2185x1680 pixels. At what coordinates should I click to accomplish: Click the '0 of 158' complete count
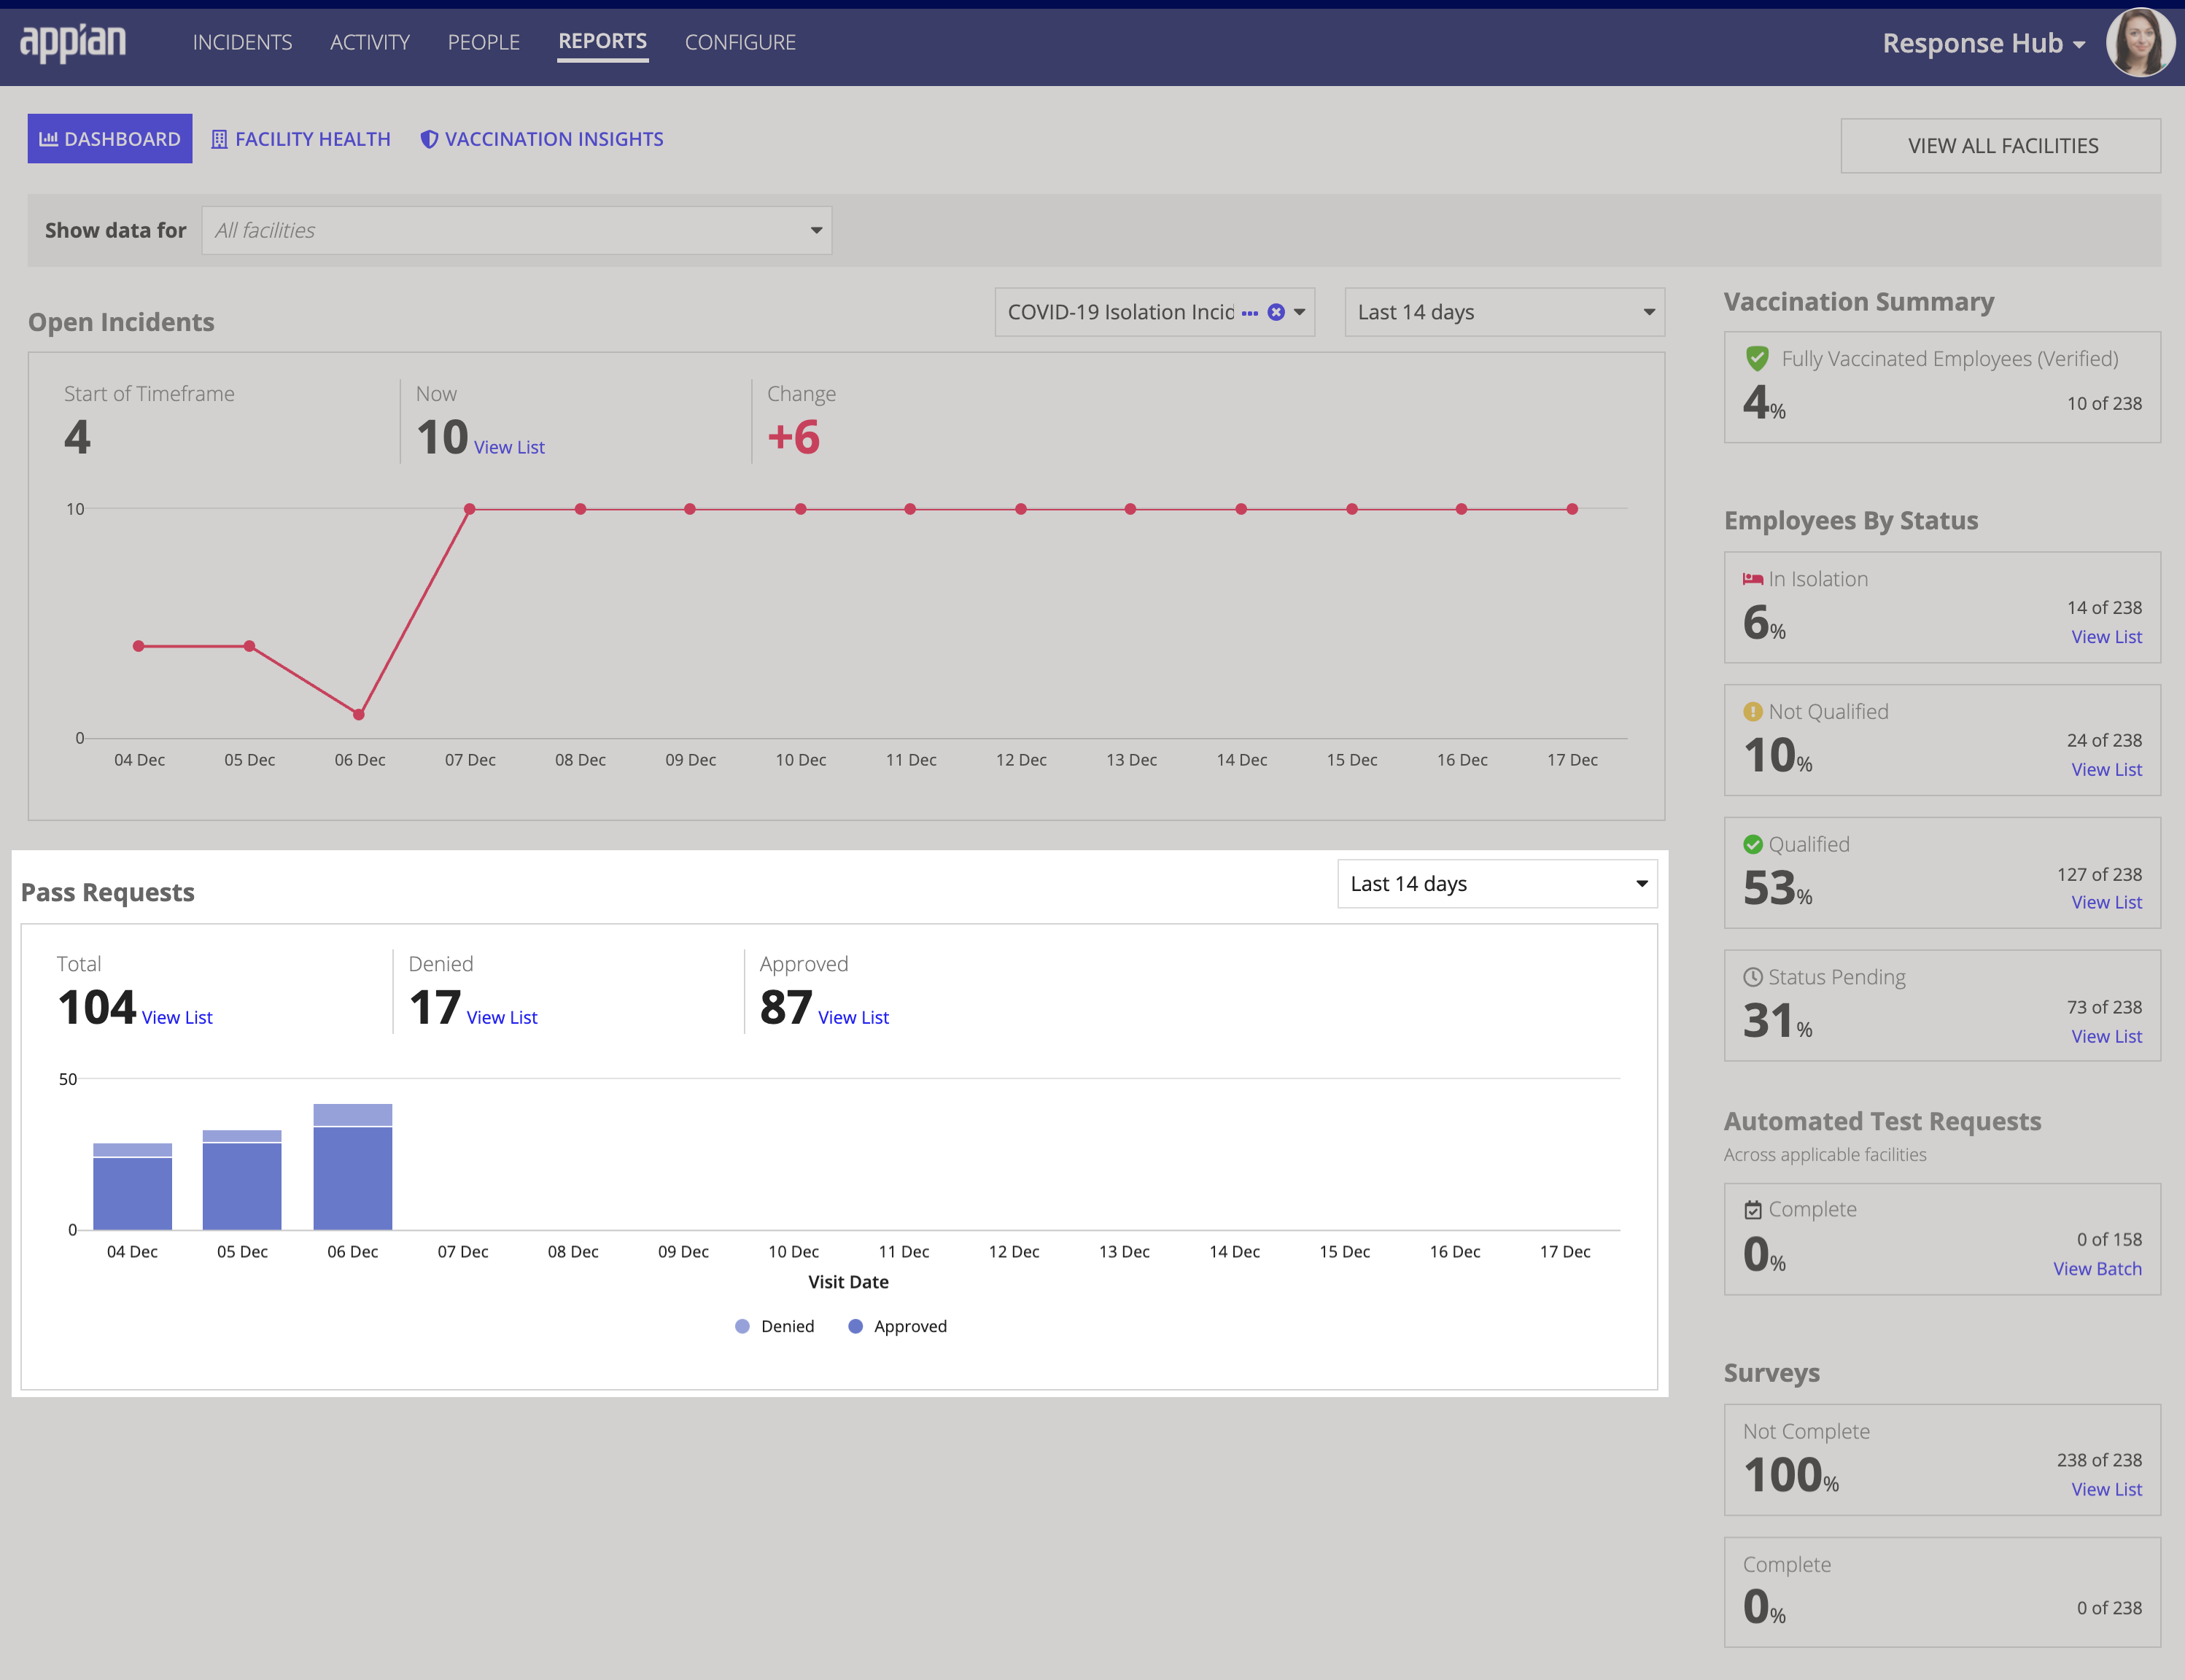(x=2109, y=1240)
